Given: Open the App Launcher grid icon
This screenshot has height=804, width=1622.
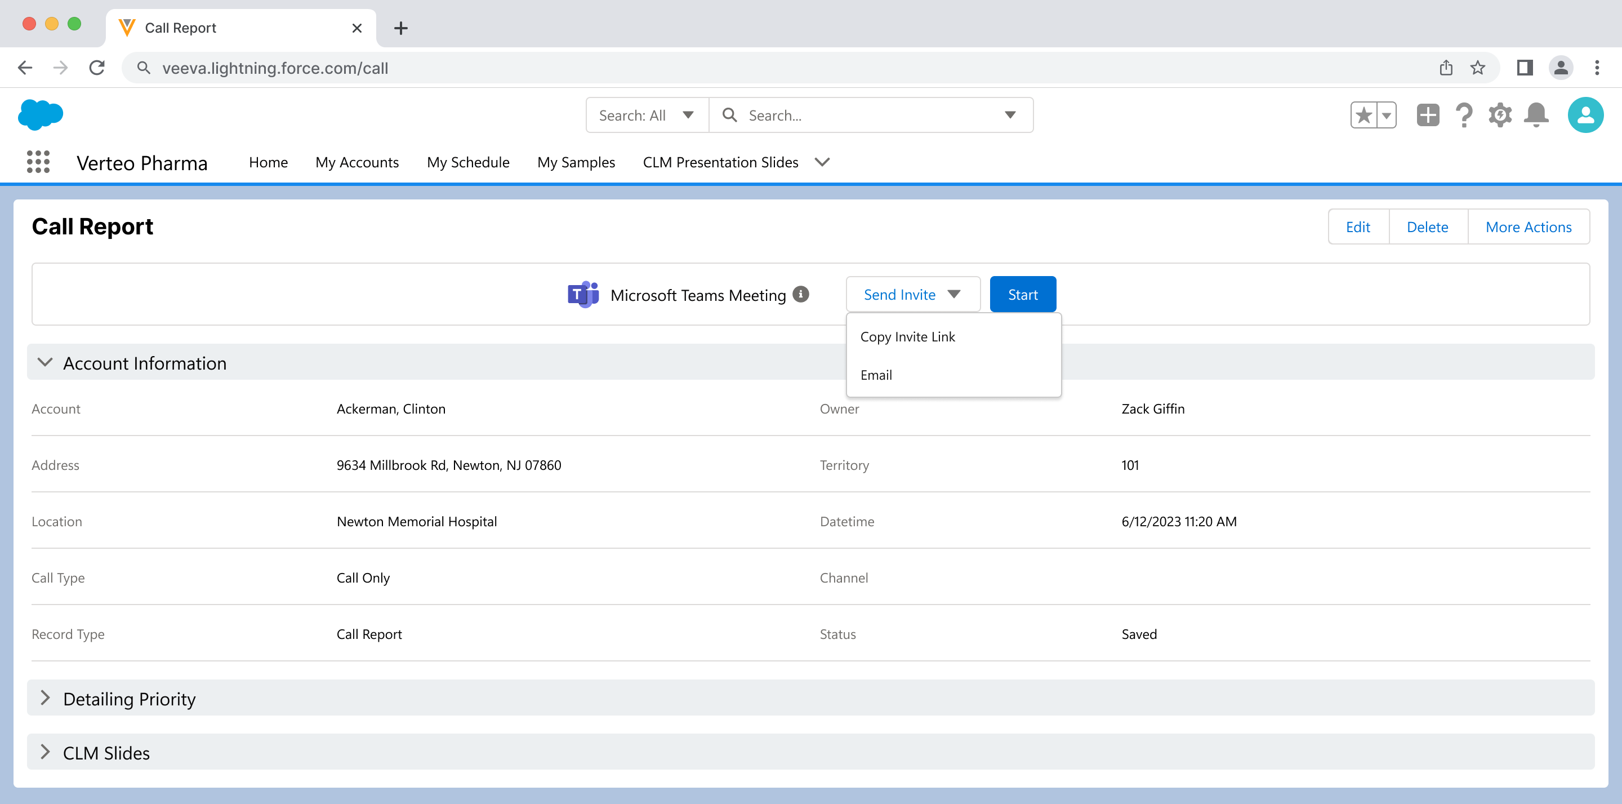Looking at the screenshot, I should coord(38,162).
